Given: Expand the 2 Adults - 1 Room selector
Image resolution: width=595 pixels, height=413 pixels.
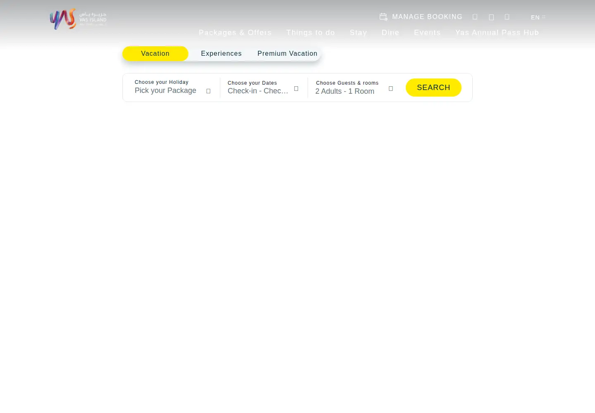Looking at the screenshot, I should [x=354, y=88].
